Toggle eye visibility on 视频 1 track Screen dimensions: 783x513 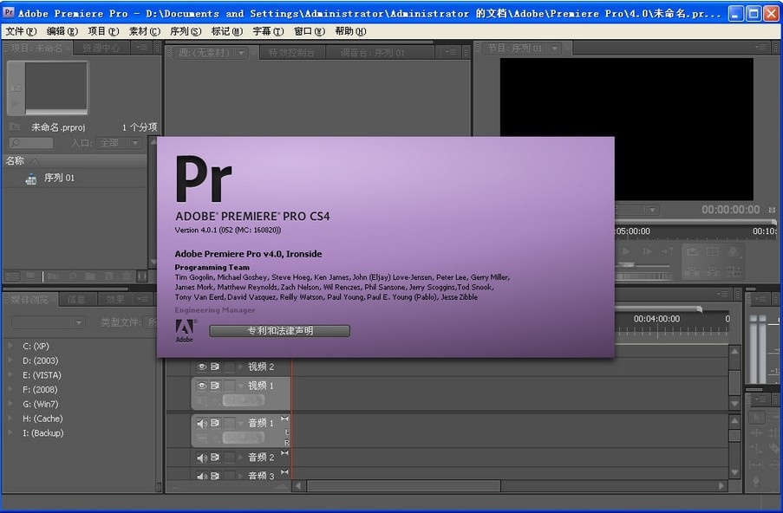(202, 386)
